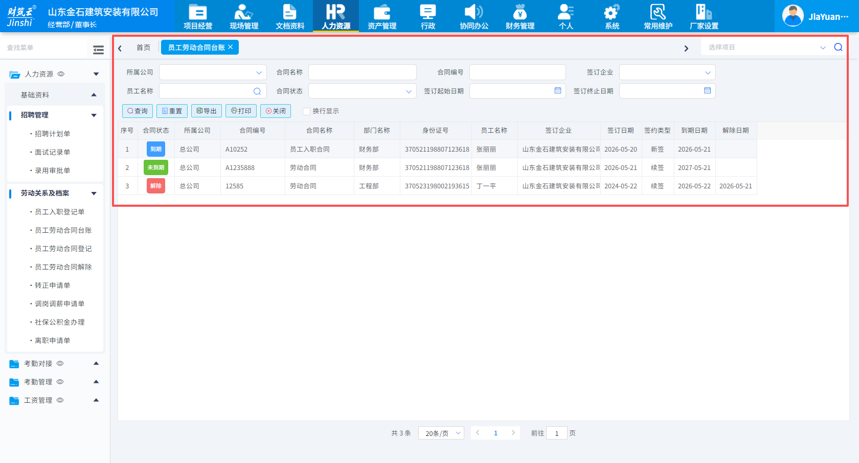Open the 签订企业 dropdown
The width and height of the screenshot is (859, 463).
(667, 72)
